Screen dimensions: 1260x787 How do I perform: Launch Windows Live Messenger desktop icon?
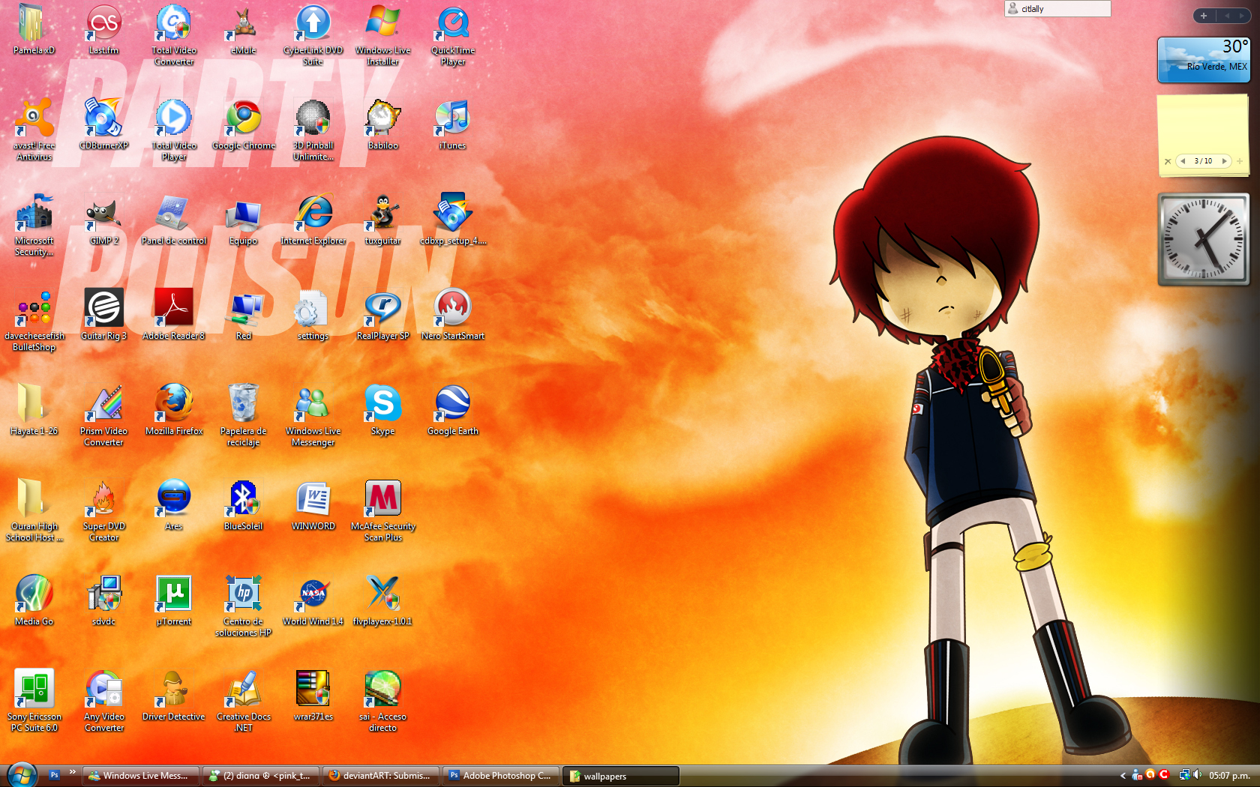(x=313, y=414)
